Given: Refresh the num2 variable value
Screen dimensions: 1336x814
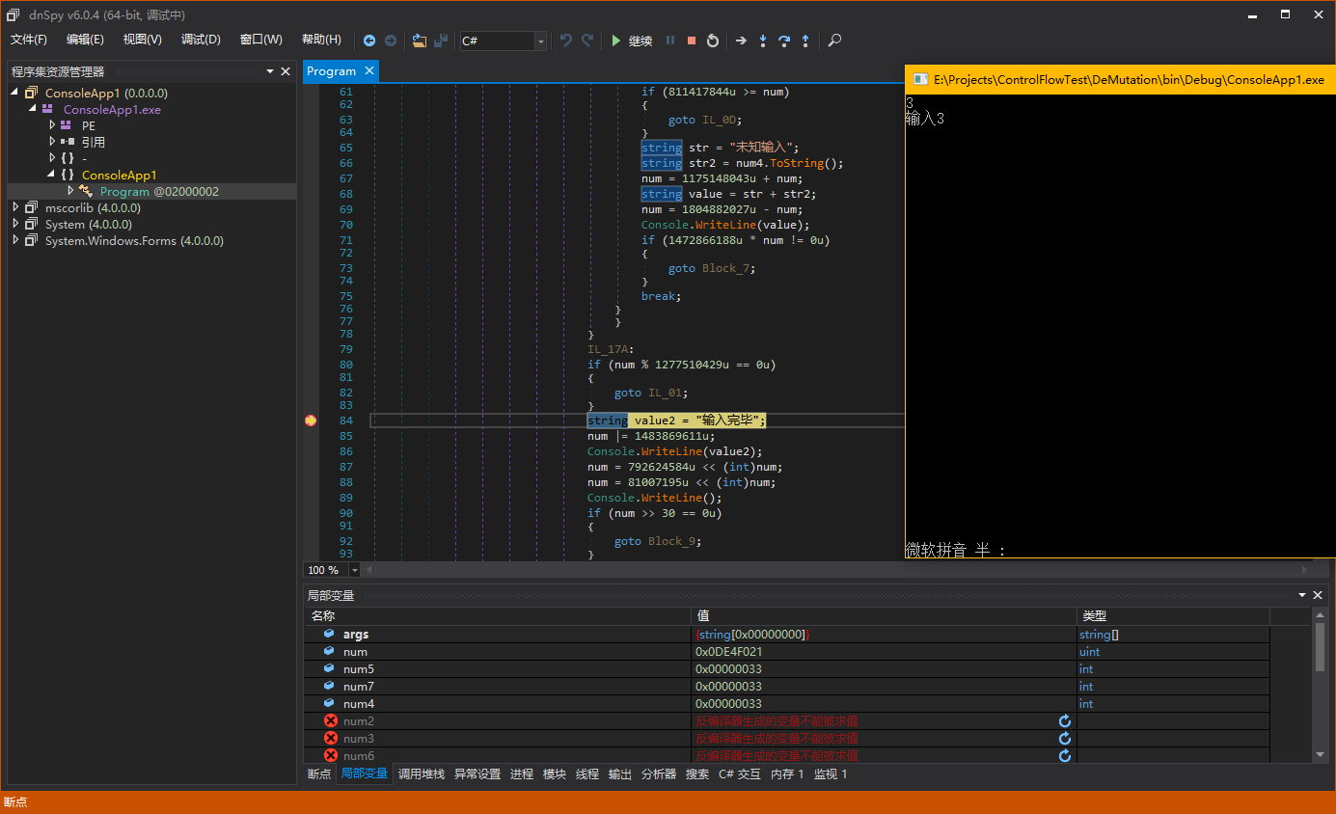Looking at the screenshot, I should [1065, 721].
